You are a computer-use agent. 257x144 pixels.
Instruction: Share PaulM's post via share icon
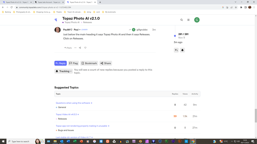click(x=80, y=48)
